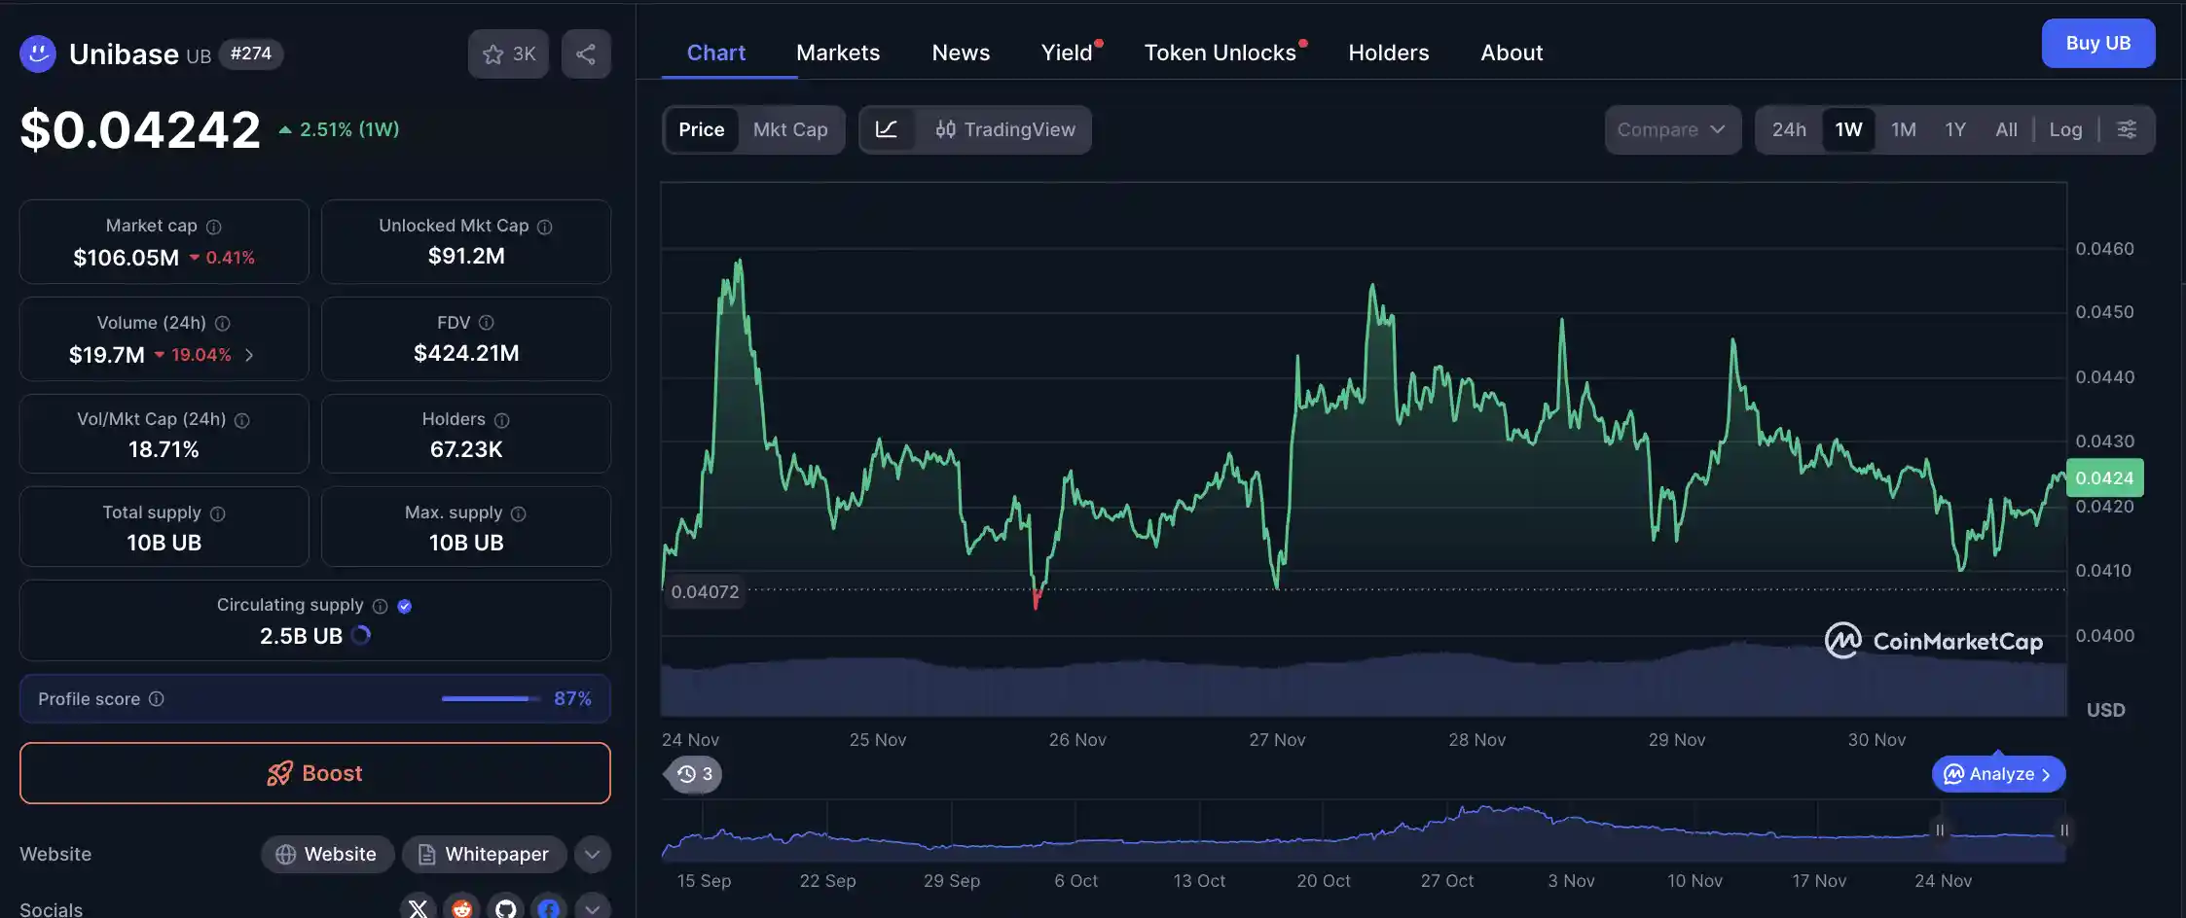Screen dimensions: 2186x918
Task: Click the Boost button
Action: coord(314,773)
